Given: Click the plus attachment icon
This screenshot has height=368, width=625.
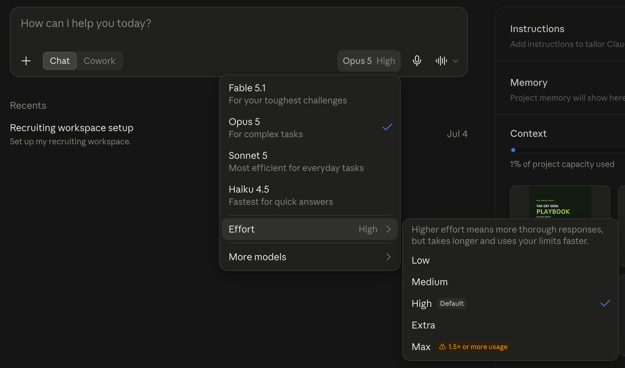Looking at the screenshot, I should pyautogui.click(x=26, y=61).
